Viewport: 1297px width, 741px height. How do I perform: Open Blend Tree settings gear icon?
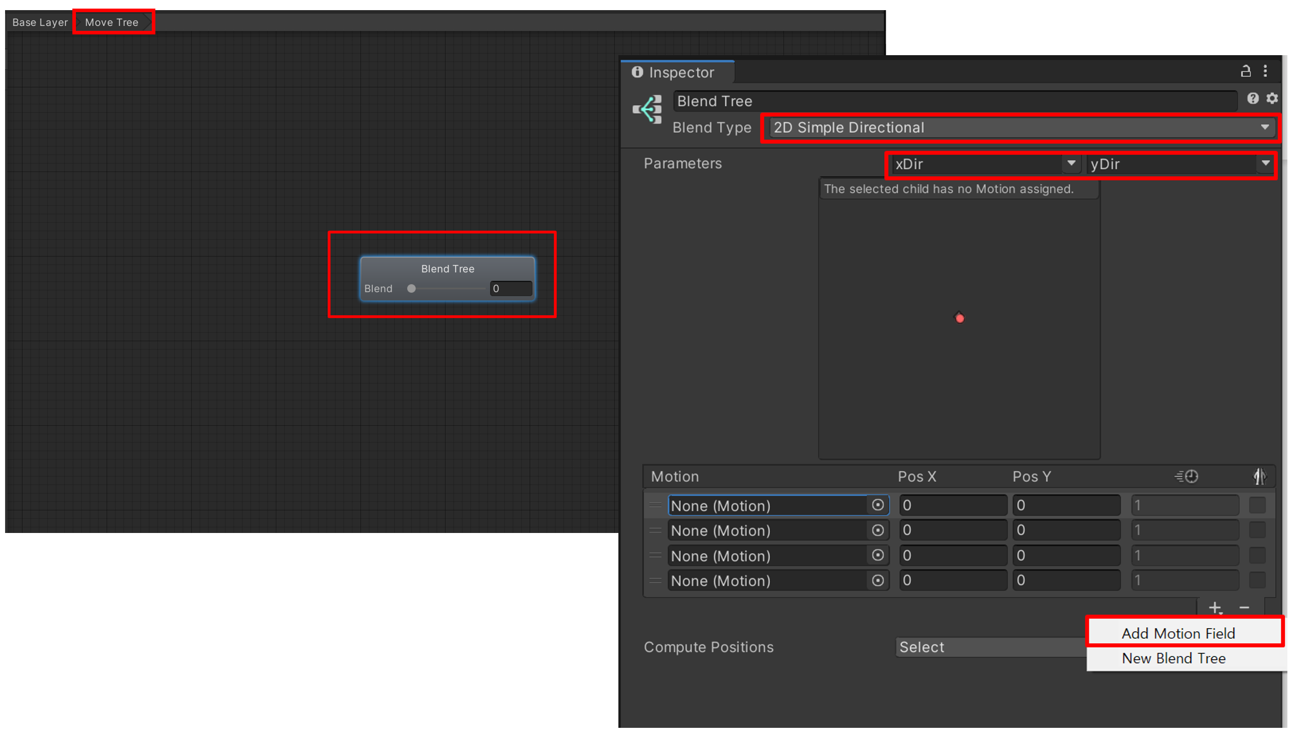[x=1272, y=98]
